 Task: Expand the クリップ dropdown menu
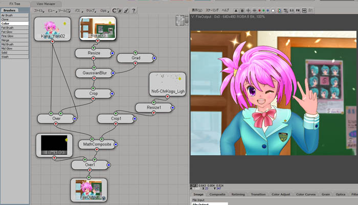[91, 10]
